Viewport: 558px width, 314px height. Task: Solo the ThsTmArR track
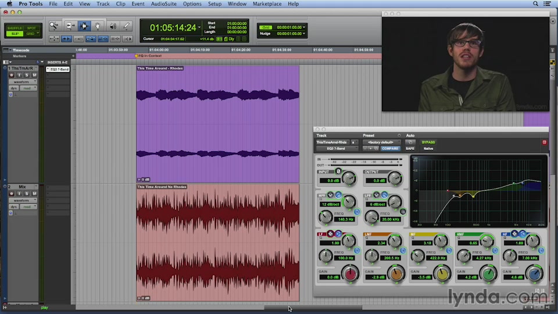(x=27, y=75)
